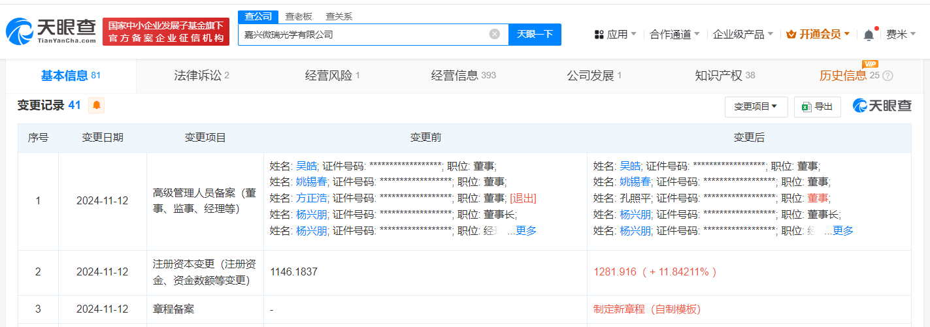Export records with the 导出 Excel button
This screenshot has width=930, height=327.
817,107
